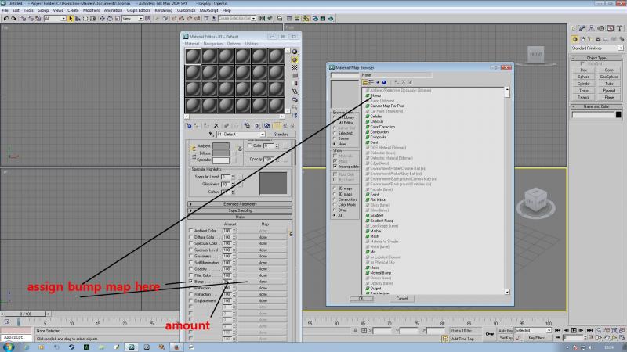627x352 pixels.
Task: Expand the Extended Parameters rollout
Action: (240, 204)
